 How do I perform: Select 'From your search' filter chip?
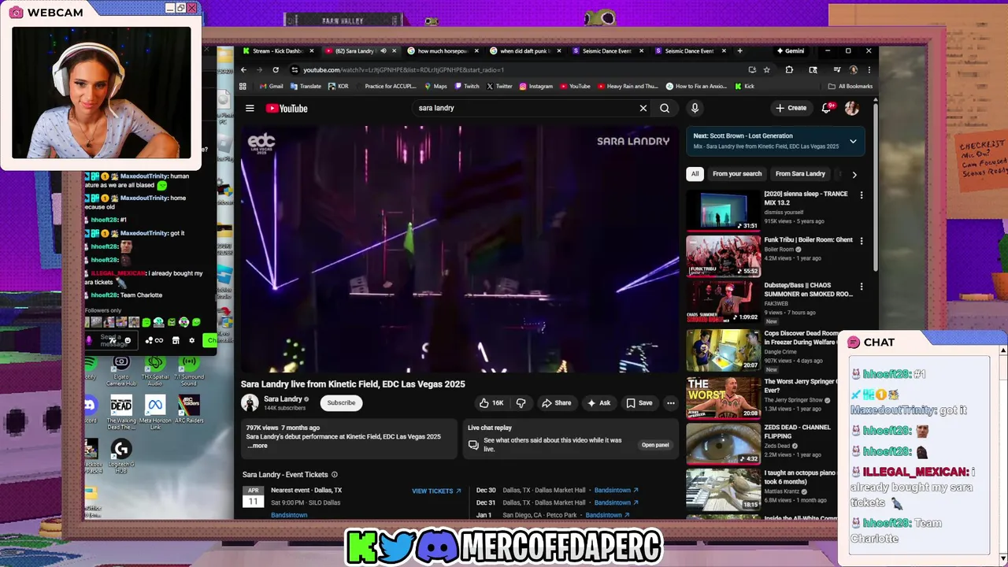tap(737, 174)
